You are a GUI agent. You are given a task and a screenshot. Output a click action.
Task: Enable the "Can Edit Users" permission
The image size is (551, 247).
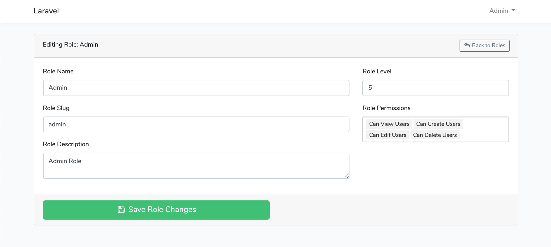point(387,135)
